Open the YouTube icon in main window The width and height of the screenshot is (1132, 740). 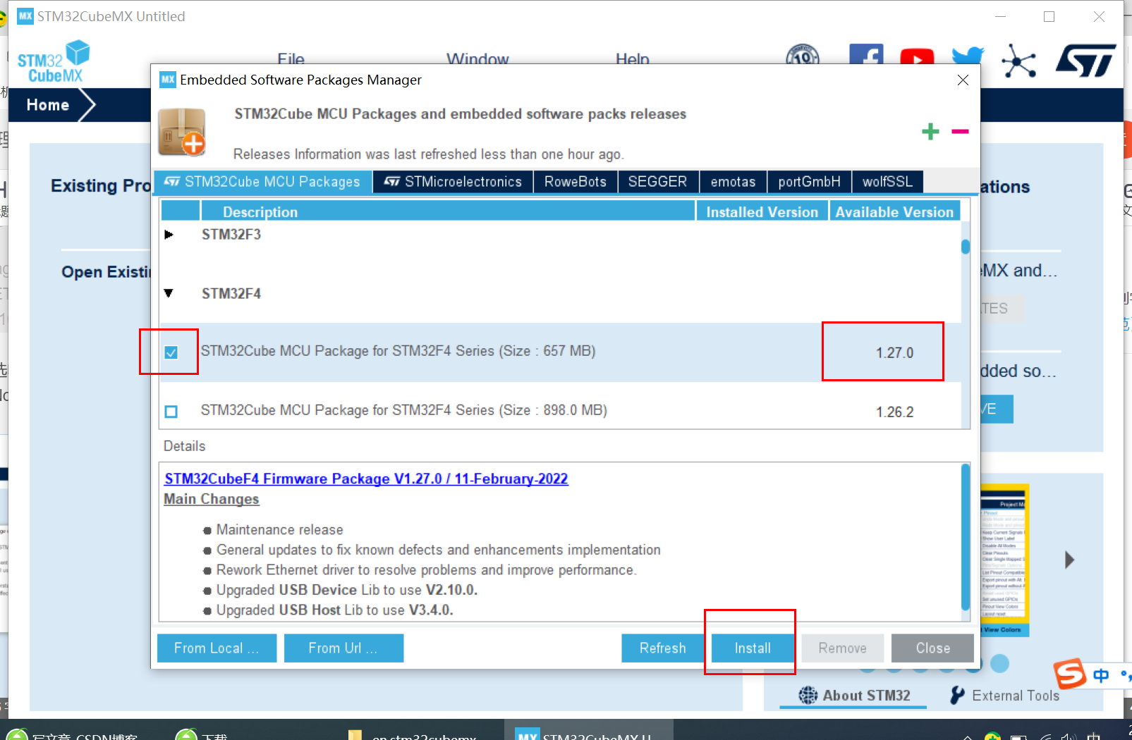[917, 56]
